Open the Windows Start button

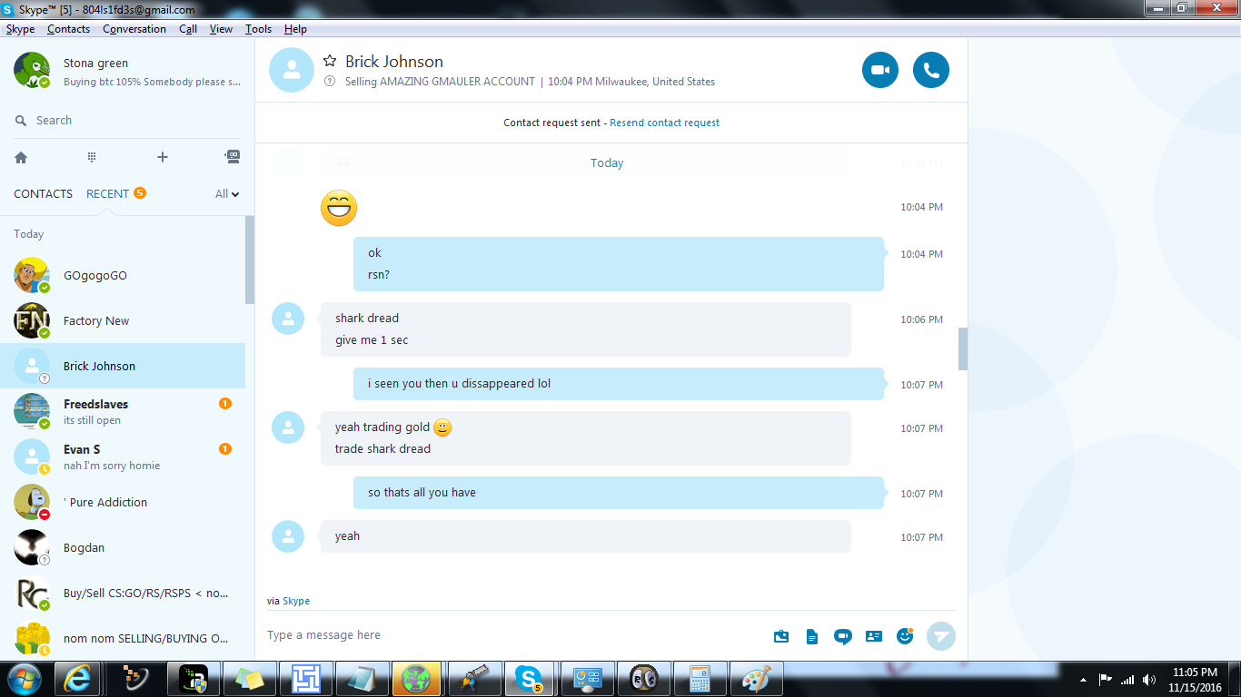click(x=24, y=679)
